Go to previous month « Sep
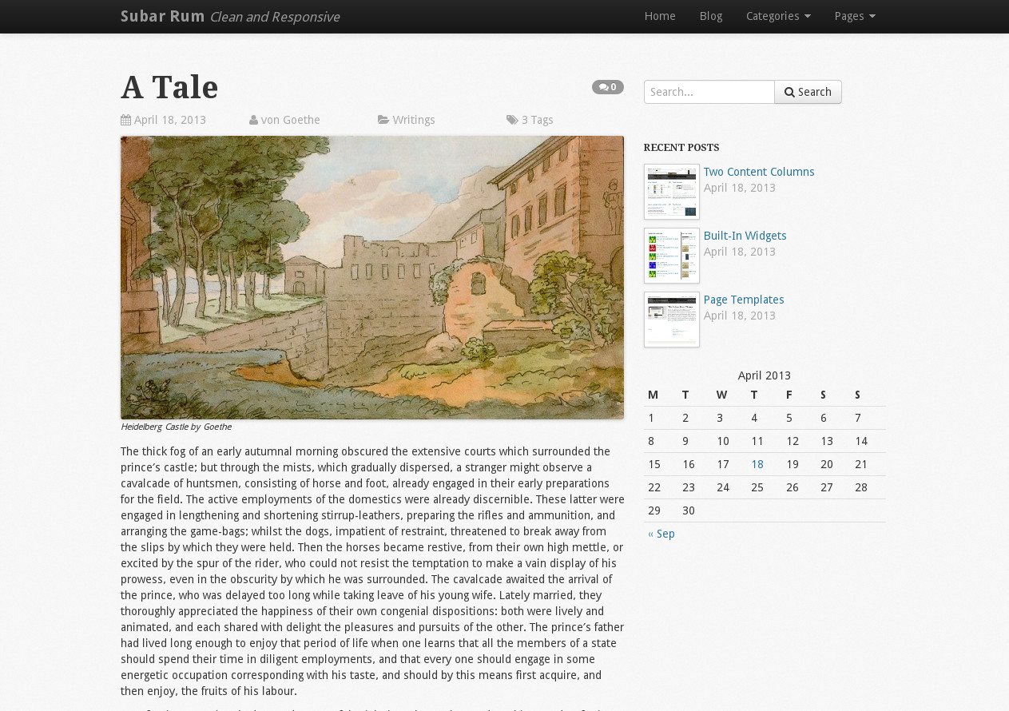 point(661,534)
